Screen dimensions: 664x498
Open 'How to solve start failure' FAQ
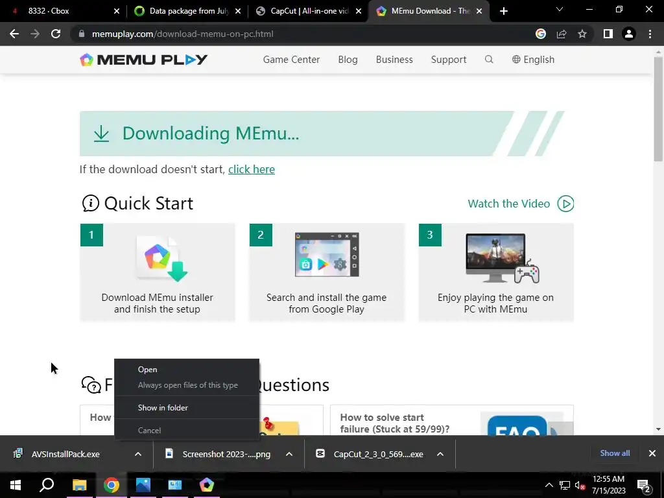tap(394, 423)
